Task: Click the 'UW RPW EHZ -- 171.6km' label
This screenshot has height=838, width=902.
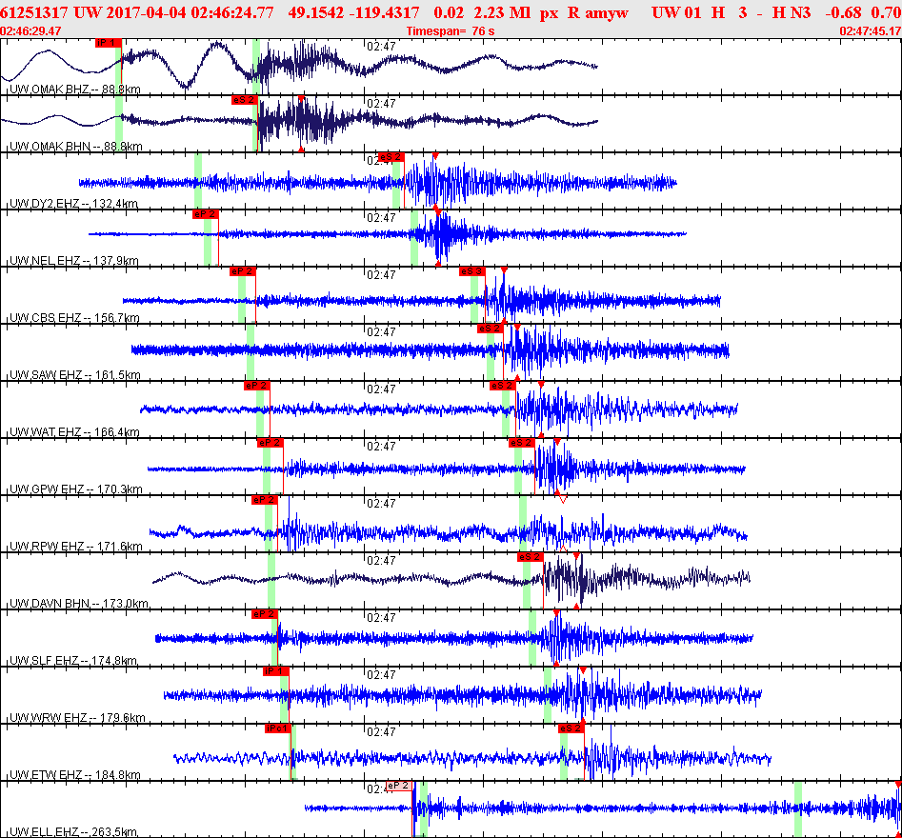Action: (x=76, y=546)
